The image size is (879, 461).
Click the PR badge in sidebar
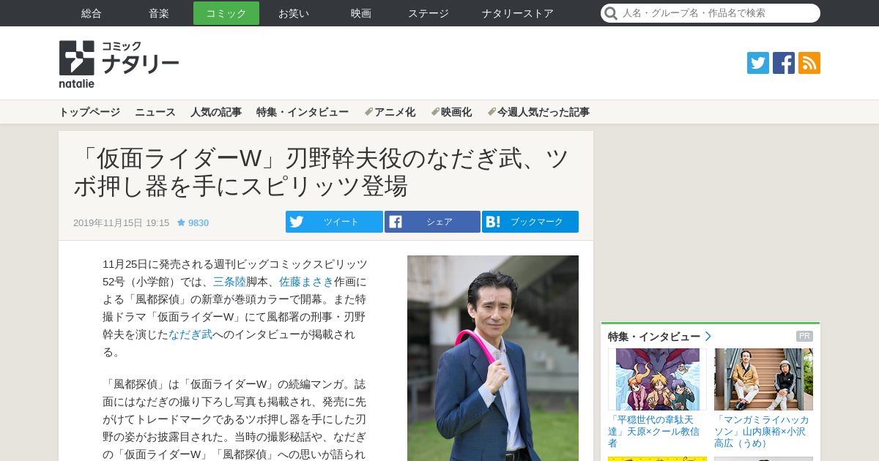click(804, 337)
